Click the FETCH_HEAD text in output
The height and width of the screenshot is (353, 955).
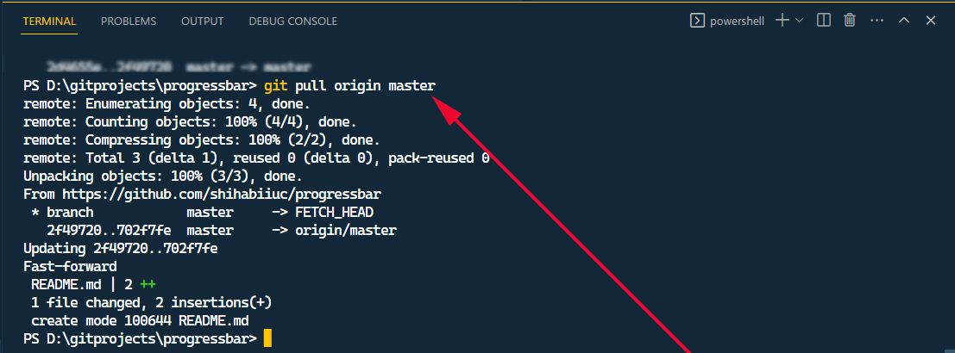(x=334, y=212)
